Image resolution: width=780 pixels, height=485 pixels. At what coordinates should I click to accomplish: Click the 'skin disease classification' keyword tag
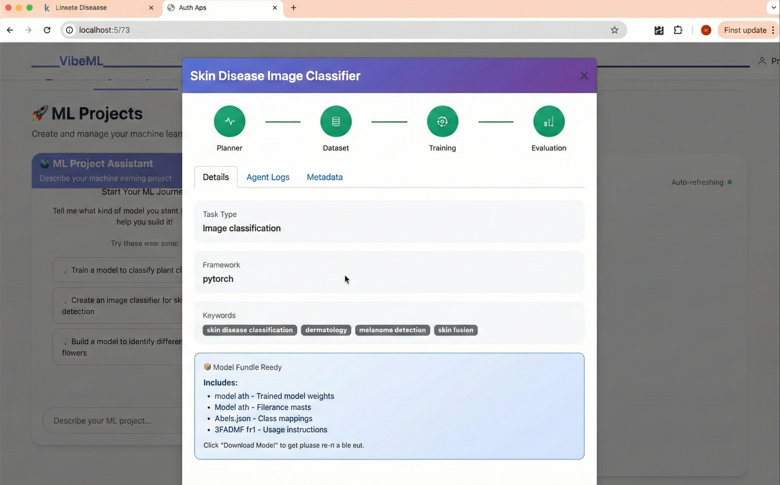click(x=249, y=330)
